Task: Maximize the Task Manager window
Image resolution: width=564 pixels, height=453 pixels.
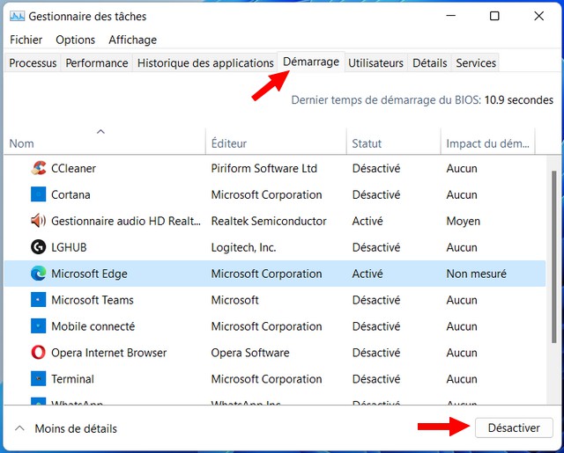Action: (494, 16)
